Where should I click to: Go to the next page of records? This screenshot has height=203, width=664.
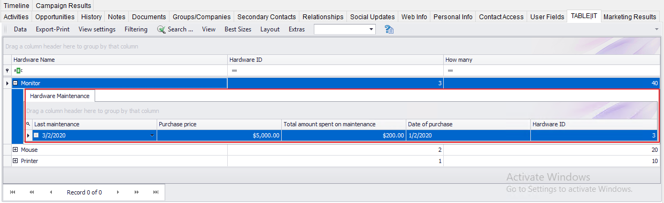pos(137,192)
